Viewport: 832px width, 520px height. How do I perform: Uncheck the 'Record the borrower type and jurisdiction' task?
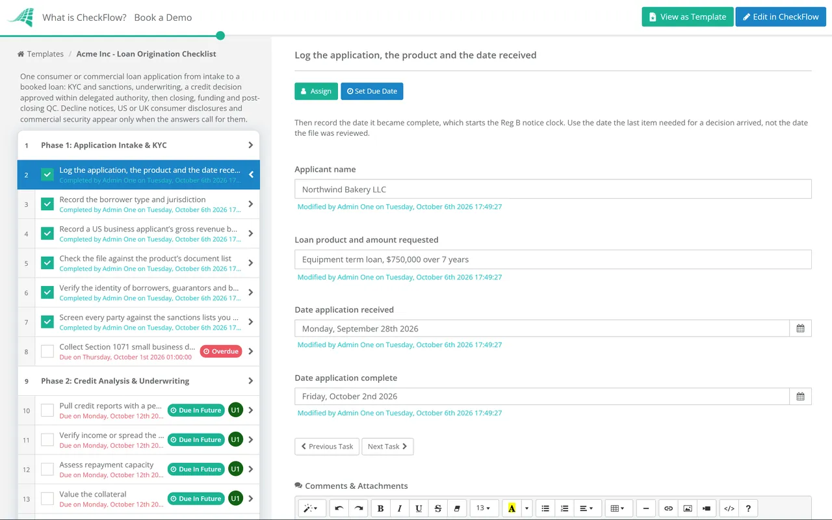[47, 204]
